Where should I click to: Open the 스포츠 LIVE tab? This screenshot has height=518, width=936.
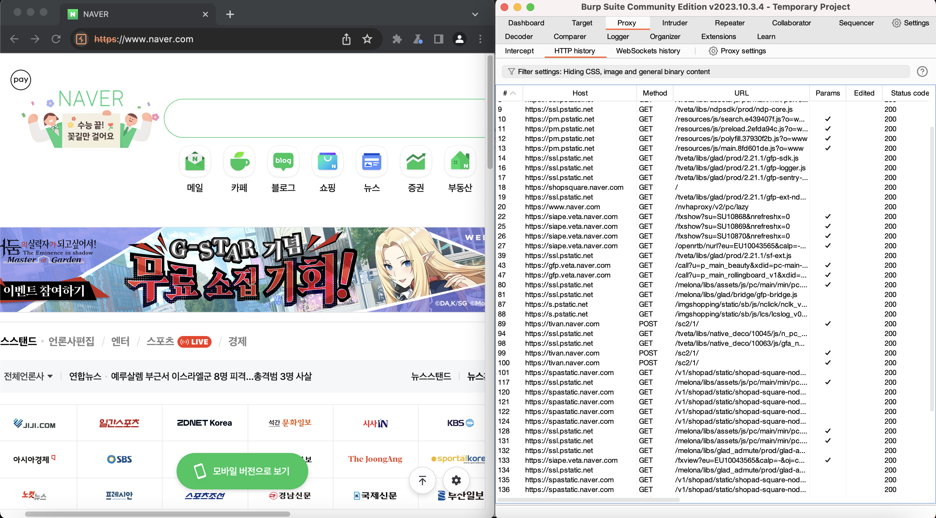pos(179,342)
